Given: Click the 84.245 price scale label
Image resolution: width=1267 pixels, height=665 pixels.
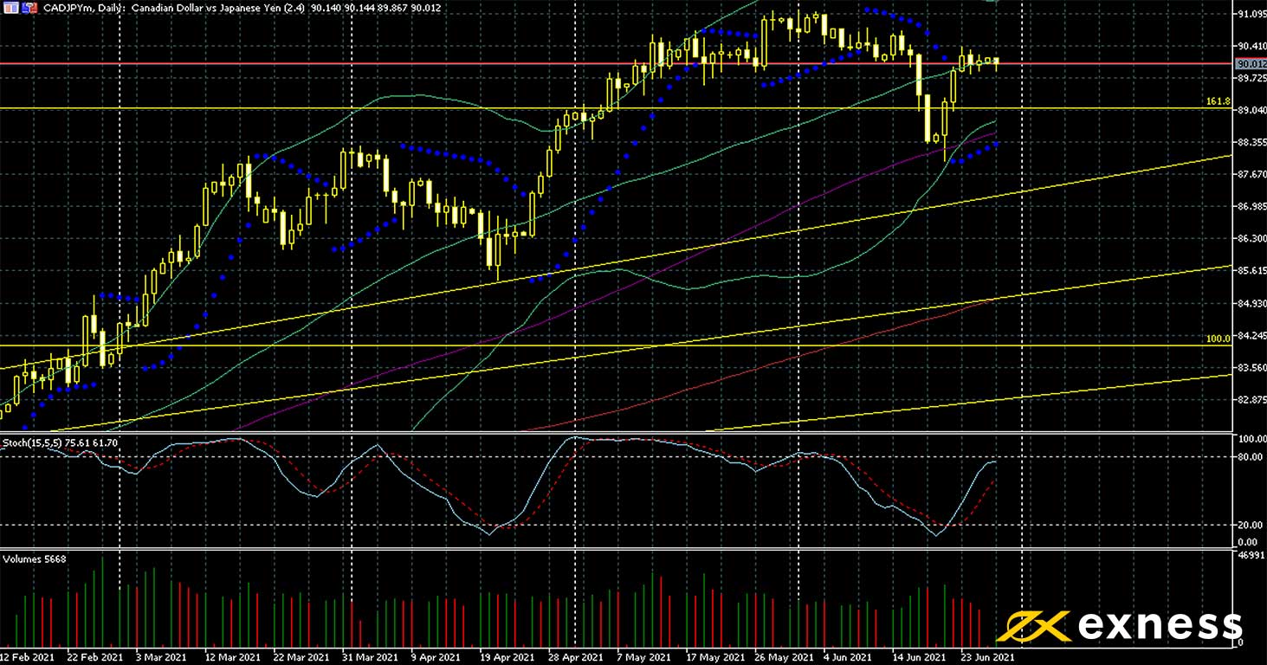Looking at the screenshot, I should coord(1251,335).
